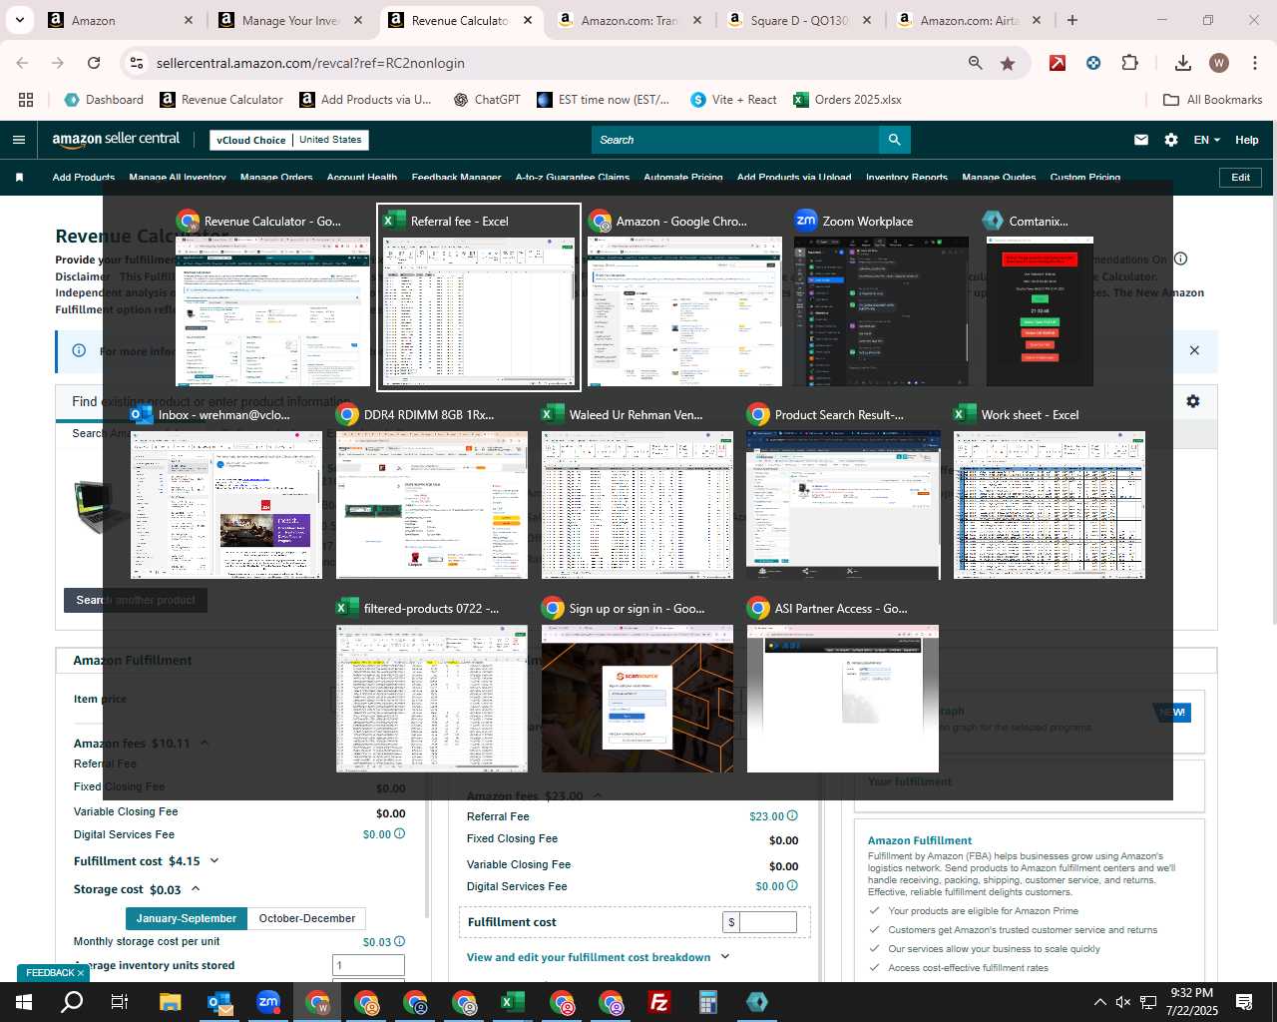This screenshot has height=1022, width=1277.
Task: Open the Chrome profile avatar
Action: tap(1219, 63)
